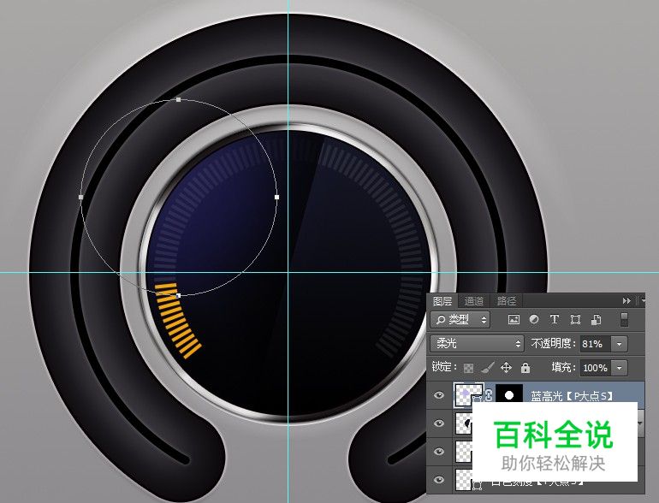Viewport: 659px width, 503px height.
Task: Switch to the 路径 tab
Action: coord(506,301)
